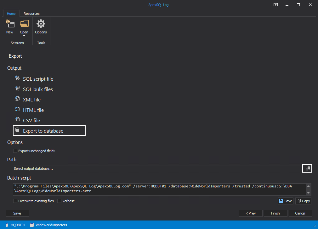Screen dimensions: 318x229
Task: Switch to the Home tab
Action: tap(11, 14)
